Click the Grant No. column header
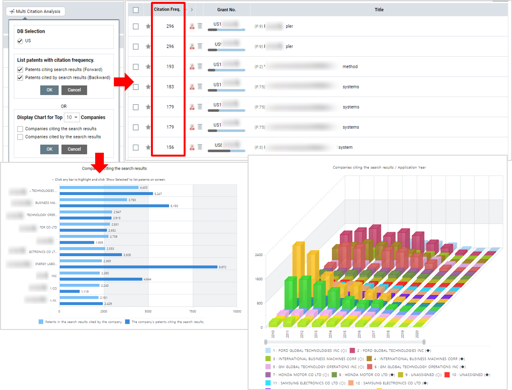Screen dimensions: 512x390 (226, 10)
